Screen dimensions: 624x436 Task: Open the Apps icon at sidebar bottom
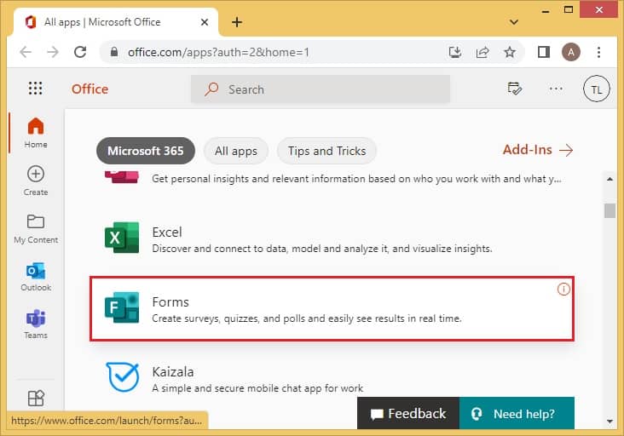pyautogui.click(x=36, y=398)
